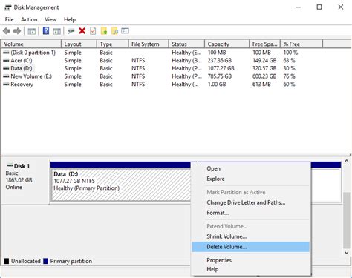Click the red X Delete icon
Viewport: 352px width, 278px height.
click(82, 31)
